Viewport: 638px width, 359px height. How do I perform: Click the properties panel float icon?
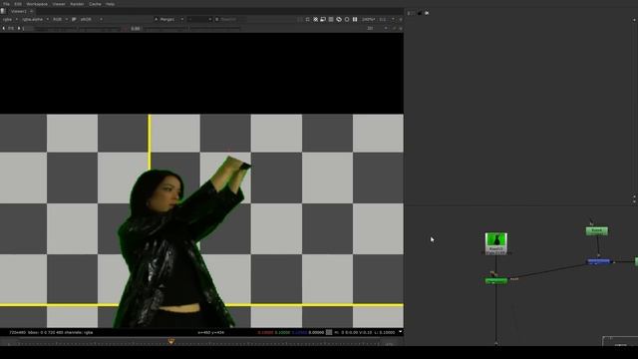427,13
